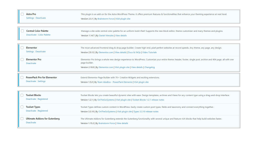Deactivate the Astra Pro plugin
The image size is (257, 144).
[41, 18]
